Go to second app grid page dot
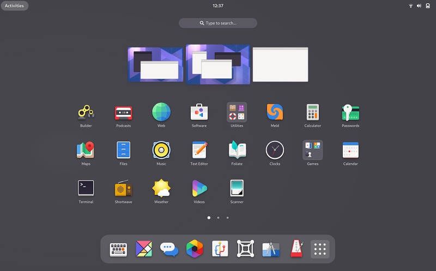 [x=219, y=218]
